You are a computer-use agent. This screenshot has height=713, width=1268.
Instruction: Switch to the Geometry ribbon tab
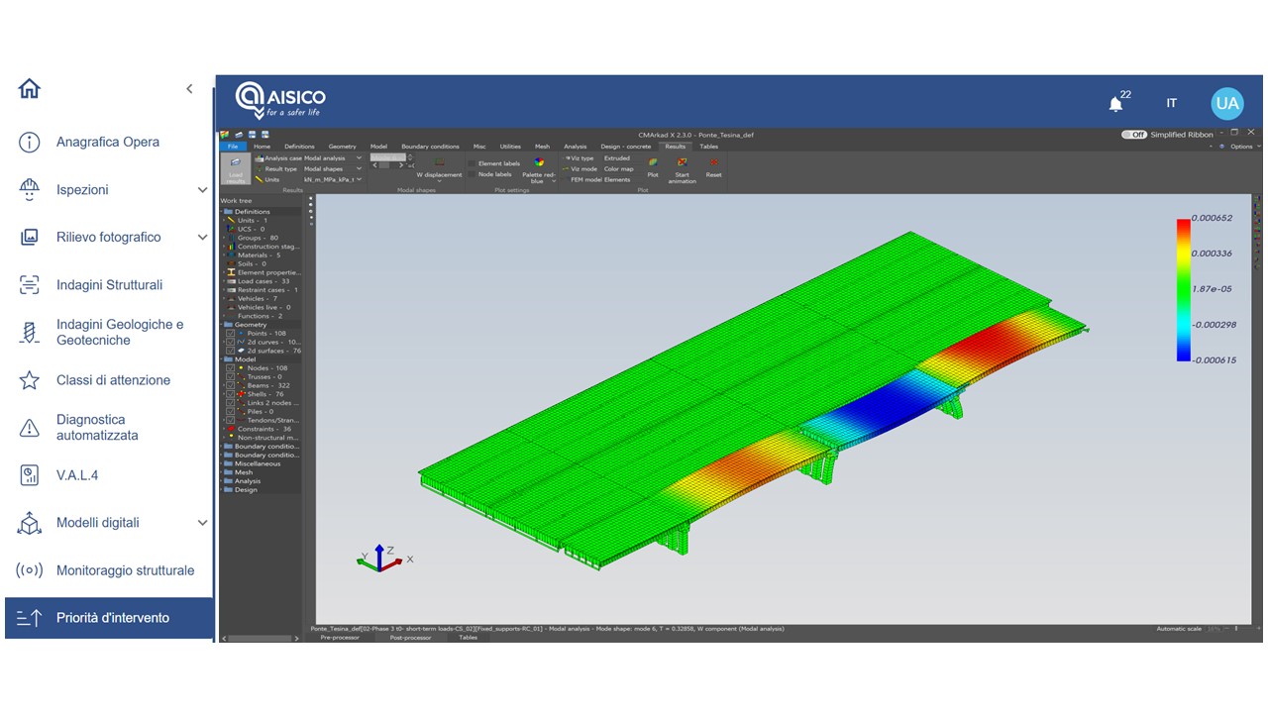[342, 147]
